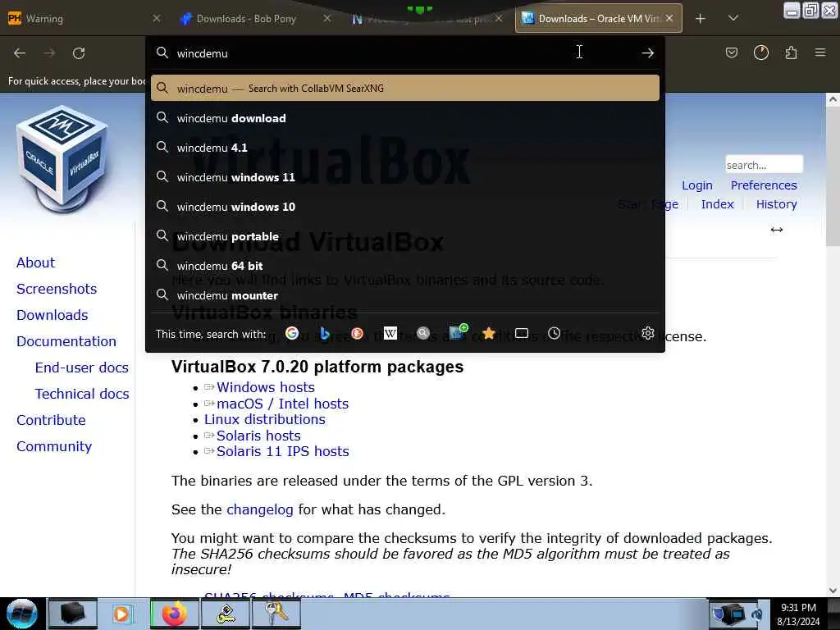840x630 pixels.
Task: Open the Documentation sidebar link
Action: (66, 341)
